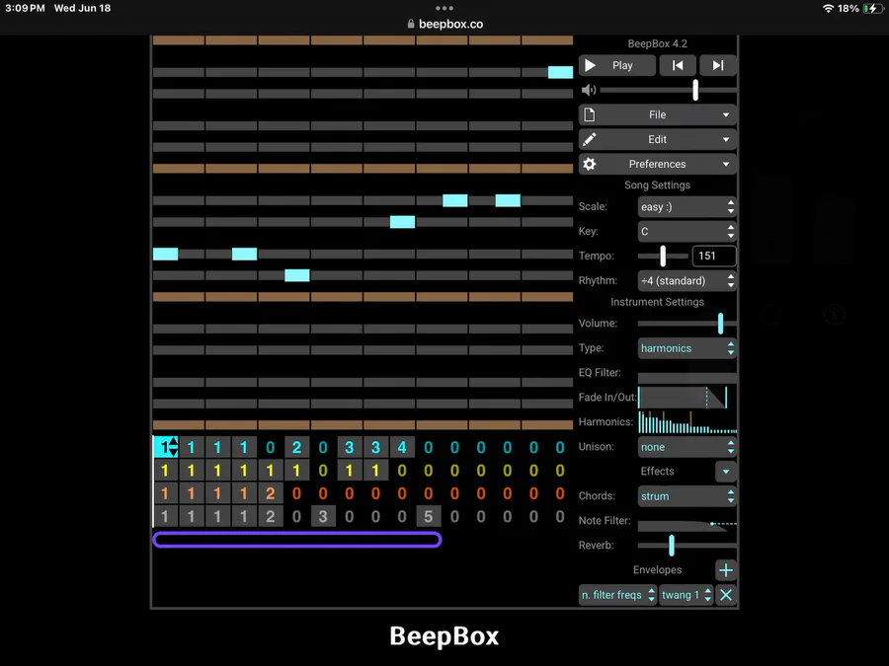This screenshot has height=666, width=889.
Task: Click the purple loop bar under the tracks
Action: point(297,540)
